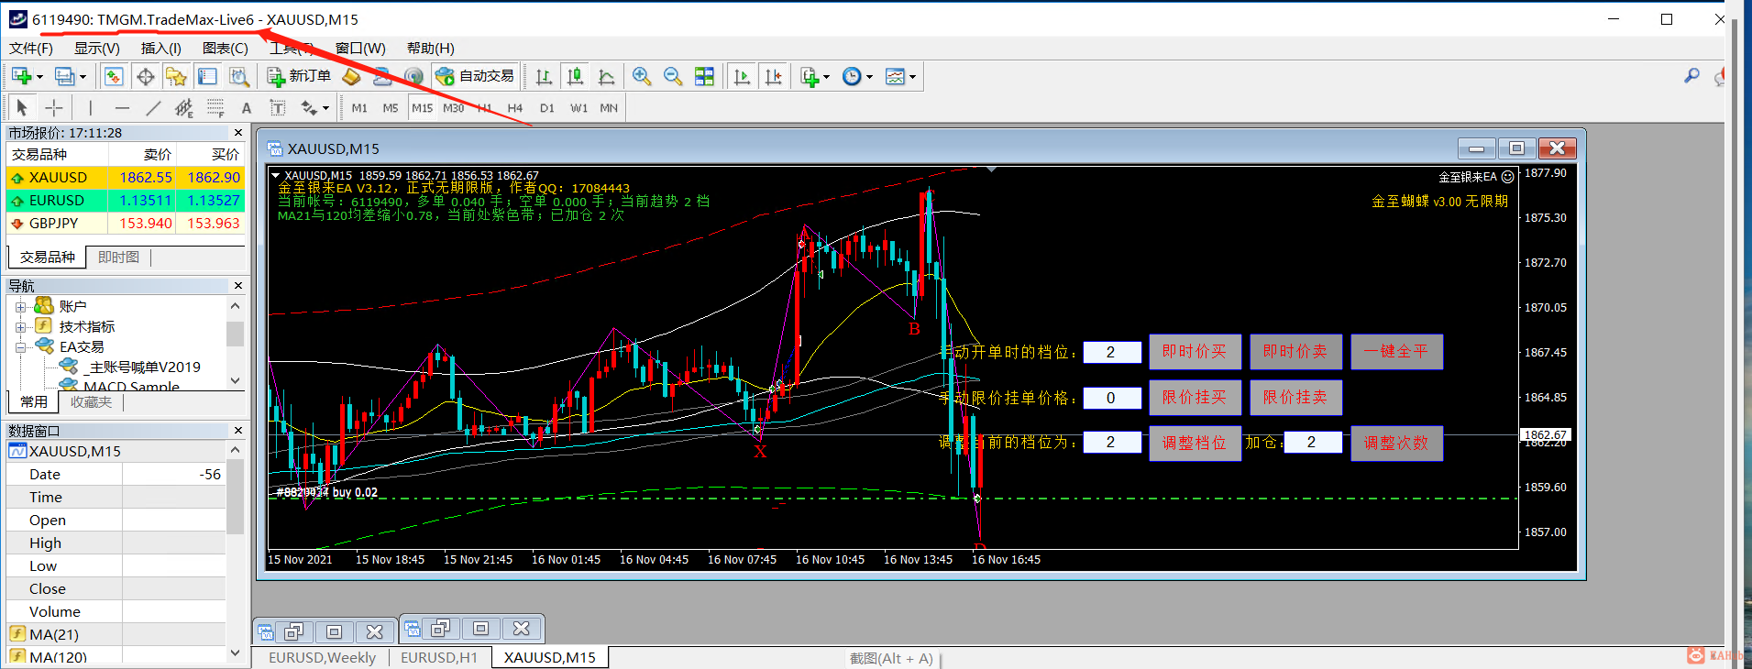Collapse the EA交易 tree node
This screenshot has height=669, width=1752.
pyautogui.click(x=20, y=347)
